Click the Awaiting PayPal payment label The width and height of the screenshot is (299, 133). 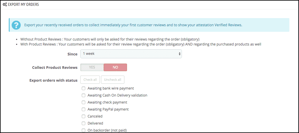pyautogui.click(x=108, y=109)
